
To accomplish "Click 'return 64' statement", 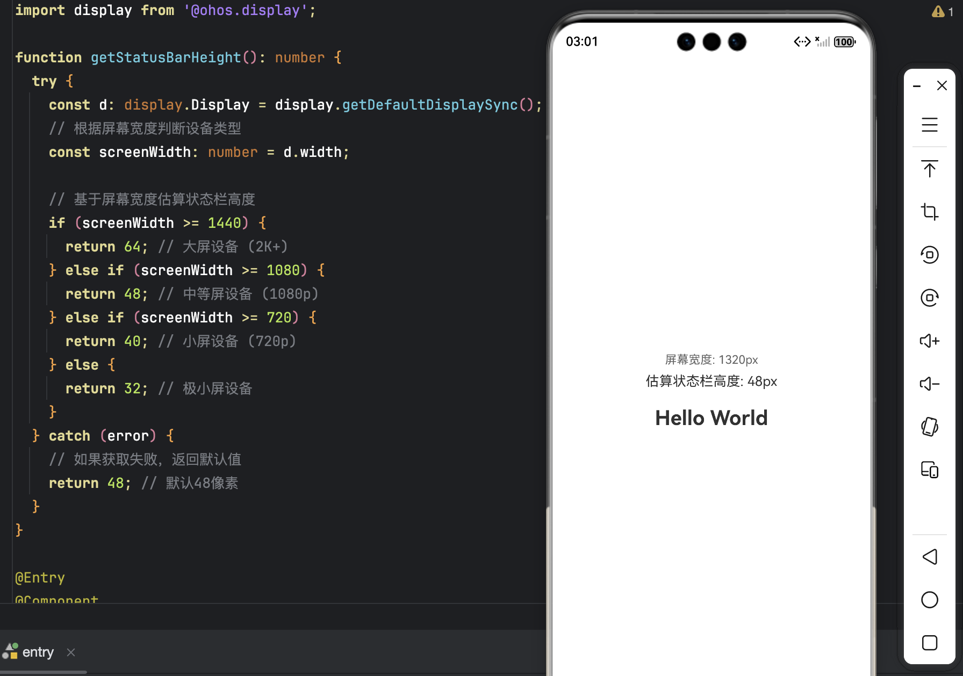I will pos(106,247).
